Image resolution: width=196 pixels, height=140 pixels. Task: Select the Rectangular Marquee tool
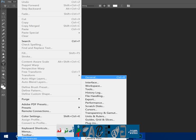(3, 17)
